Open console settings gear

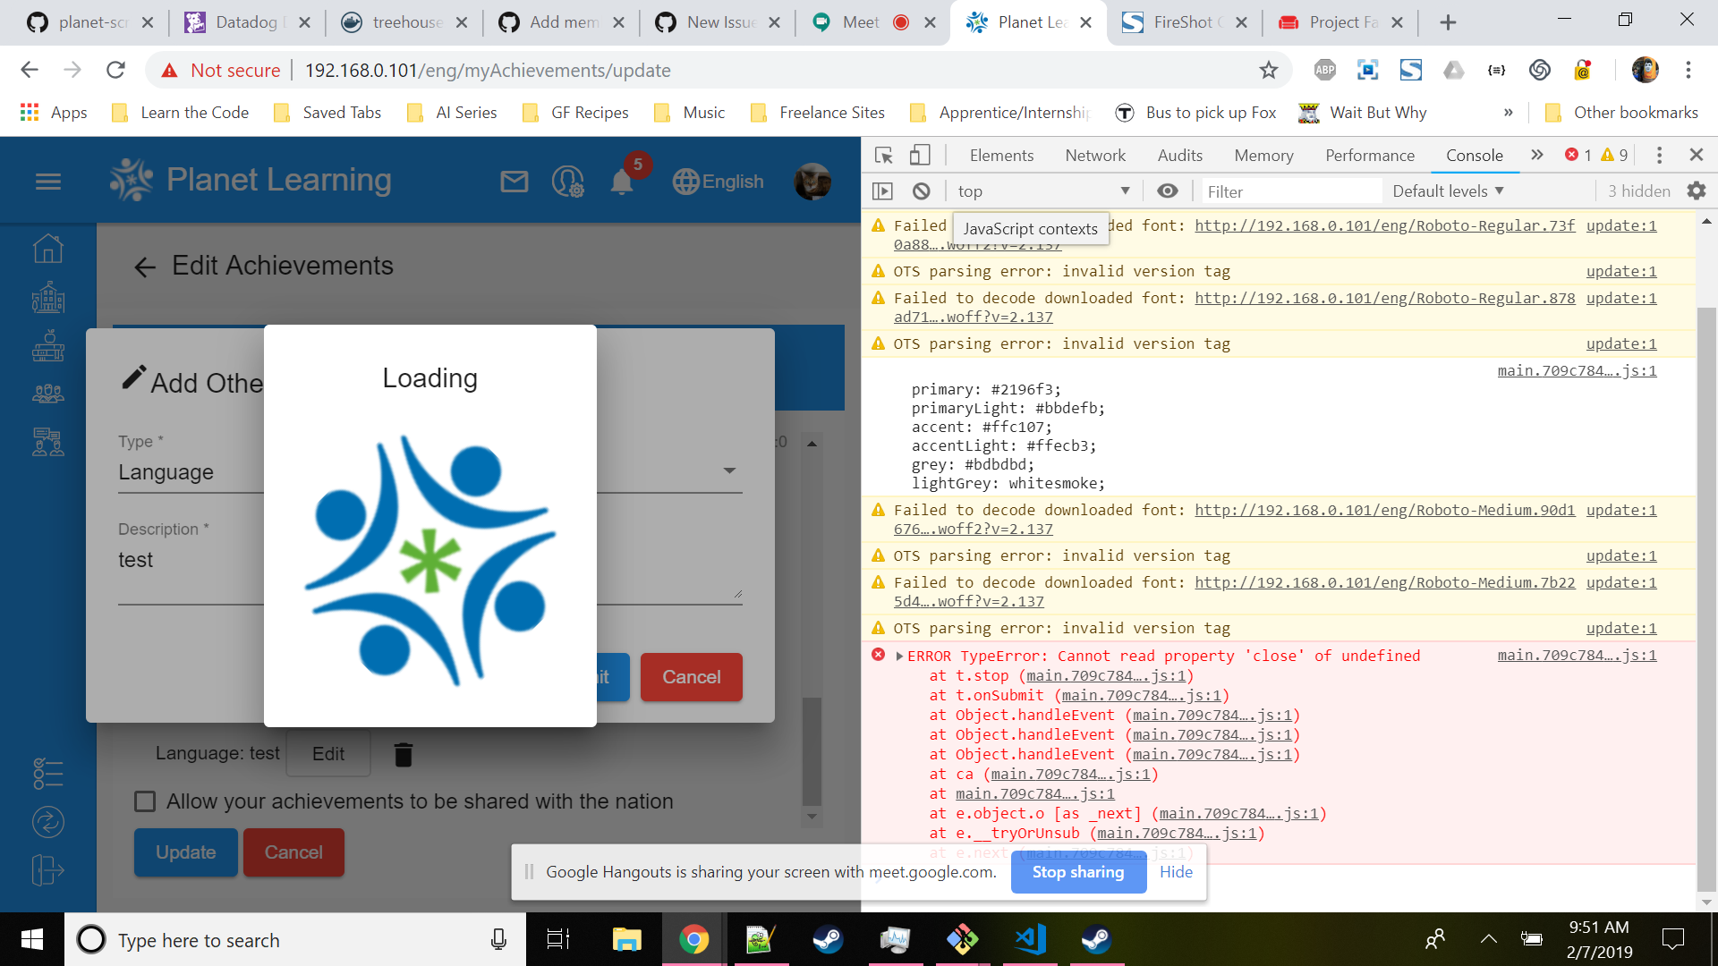[x=1697, y=191]
